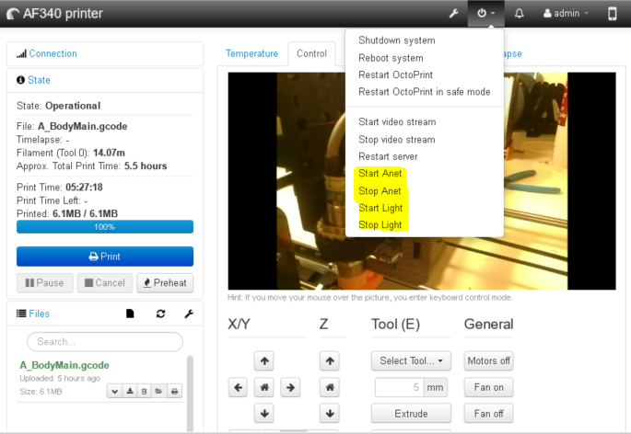Click the upload file icon in Files
This screenshot has width=631, height=434.
click(x=130, y=314)
